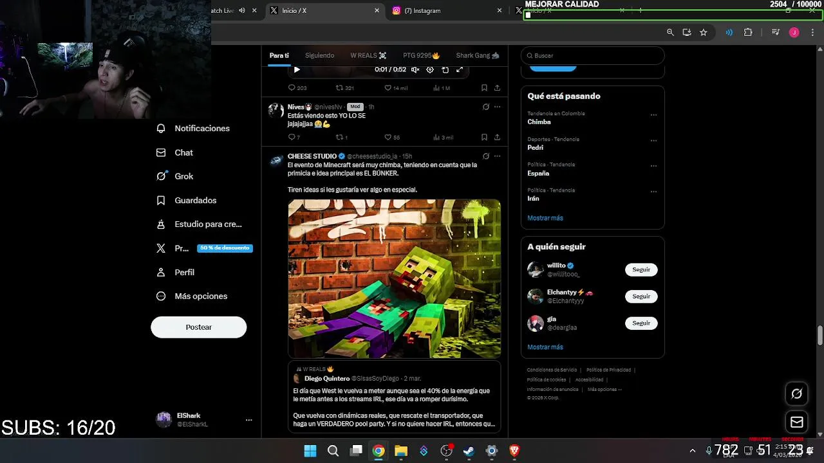Switch to the Instagram browser tab
This screenshot has width=824, height=463.
click(447, 10)
